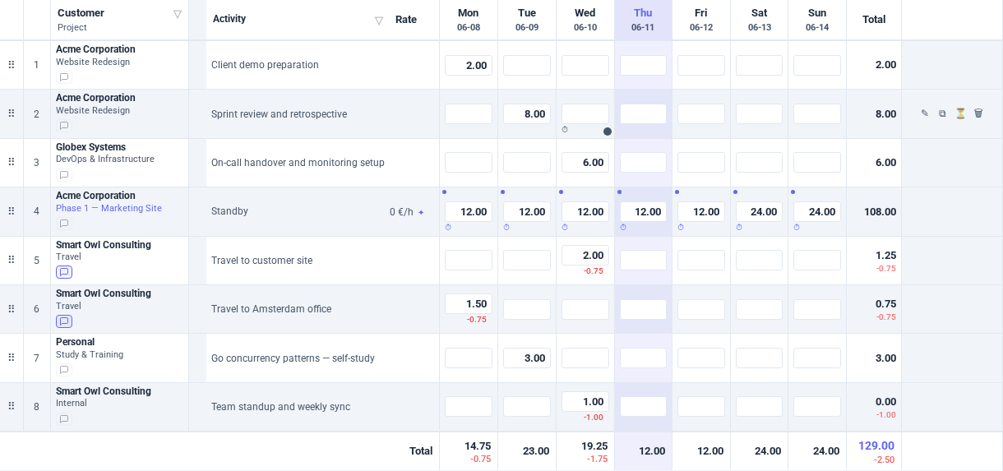Screen dimensions: 1003x471
Task: Click the "Go concurrency patterns — self-study" activity
Action: (293, 358)
